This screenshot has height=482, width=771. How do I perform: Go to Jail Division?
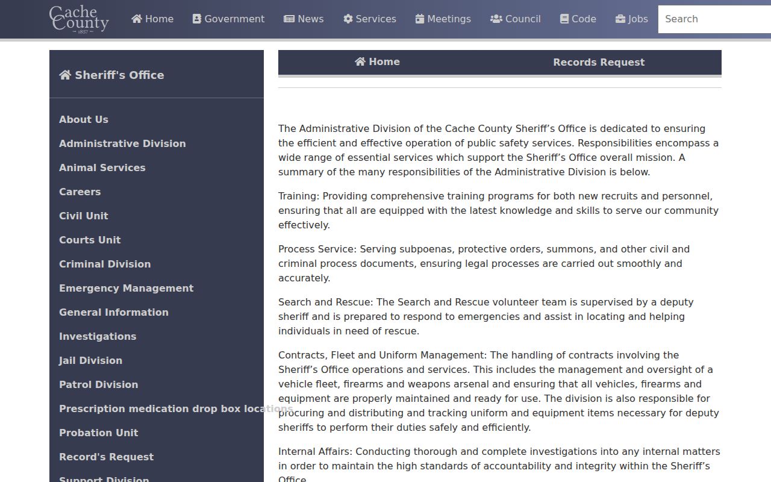(x=90, y=360)
